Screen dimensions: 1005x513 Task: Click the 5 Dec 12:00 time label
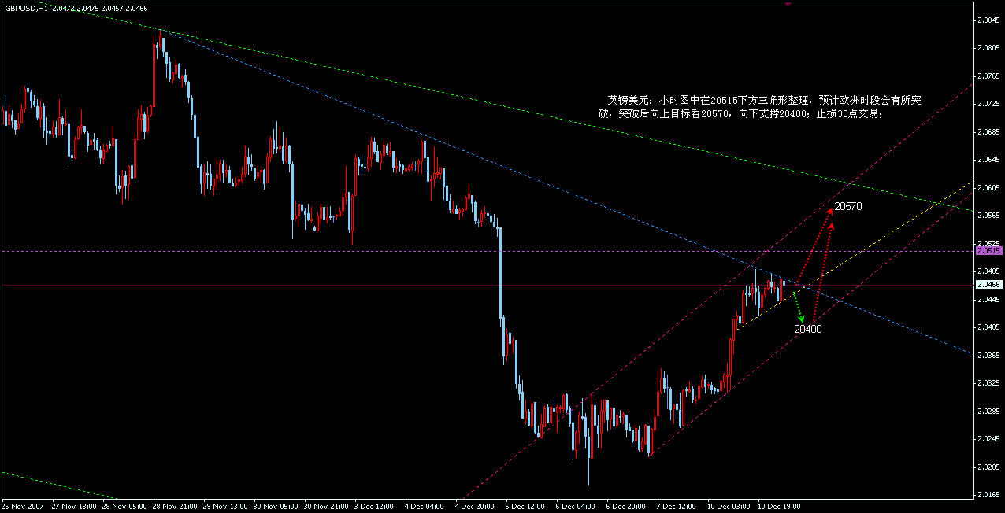[x=525, y=507]
